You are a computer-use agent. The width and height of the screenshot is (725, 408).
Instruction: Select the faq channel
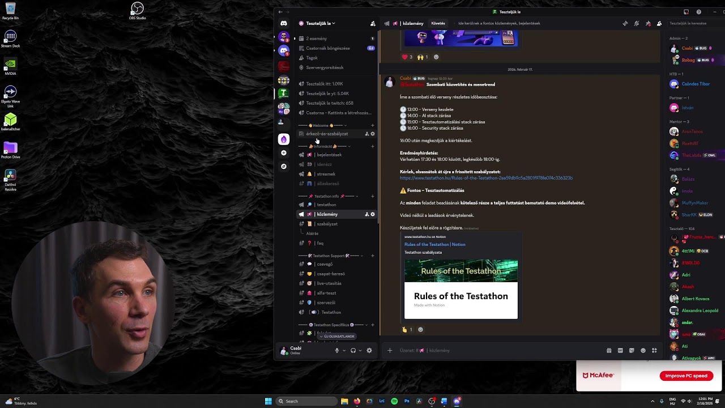[x=336, y=243]
